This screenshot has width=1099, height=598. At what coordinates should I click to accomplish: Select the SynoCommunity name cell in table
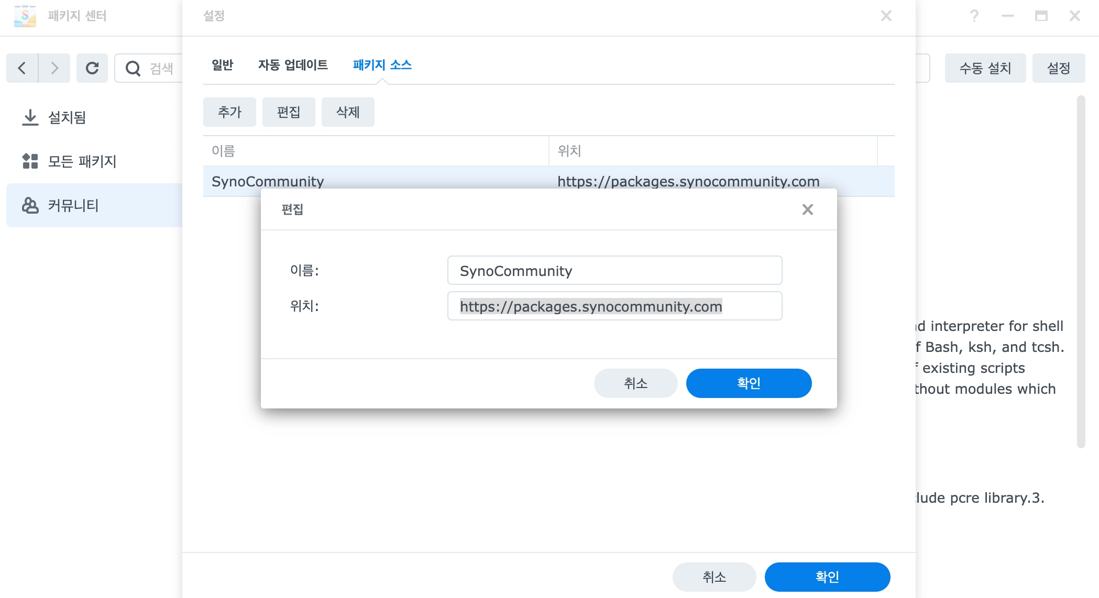click(376, 181)
